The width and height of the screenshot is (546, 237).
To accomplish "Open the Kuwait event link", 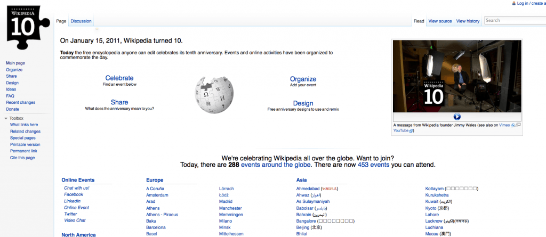I will [432, 202].
